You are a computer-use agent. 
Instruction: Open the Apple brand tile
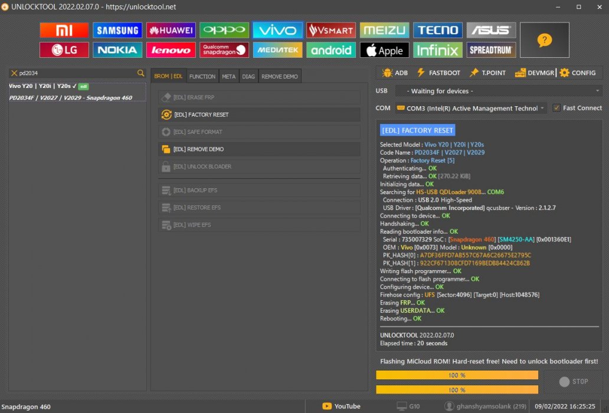[385, 50]
